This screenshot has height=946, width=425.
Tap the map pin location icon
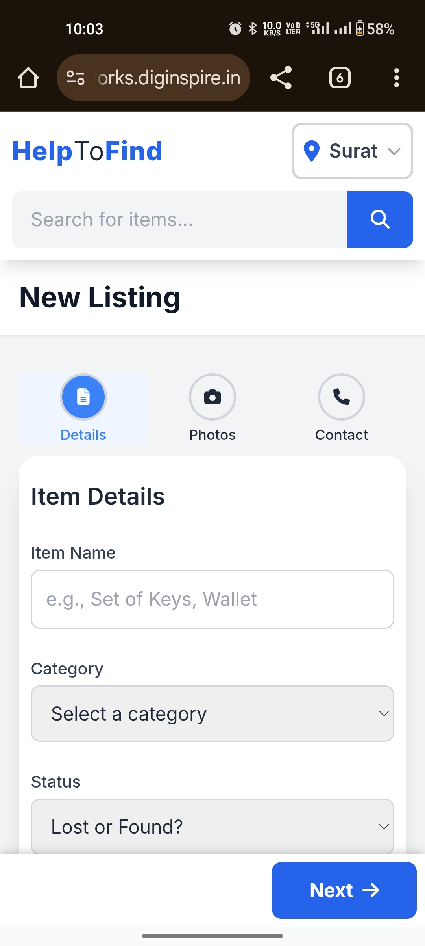(312, 151)
